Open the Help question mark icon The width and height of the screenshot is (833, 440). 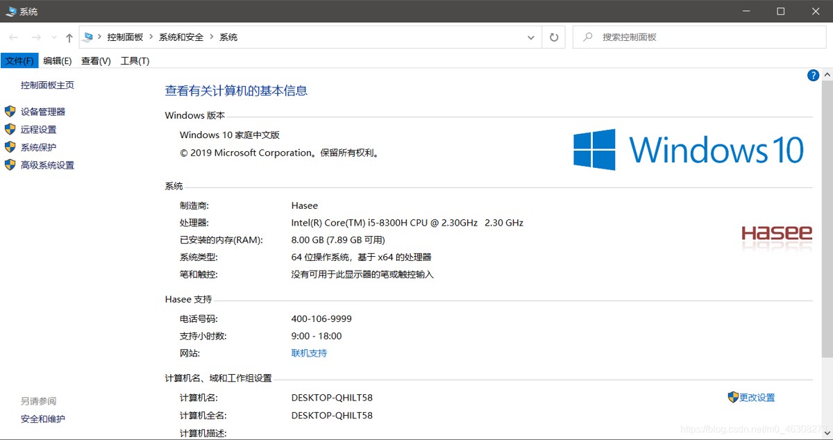[x=813, y=76]
